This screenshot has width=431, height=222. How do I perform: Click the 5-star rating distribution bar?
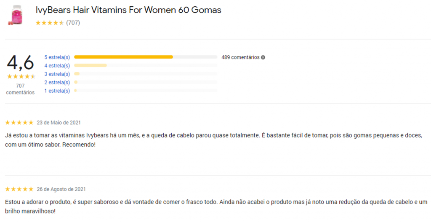click(145, 57)
